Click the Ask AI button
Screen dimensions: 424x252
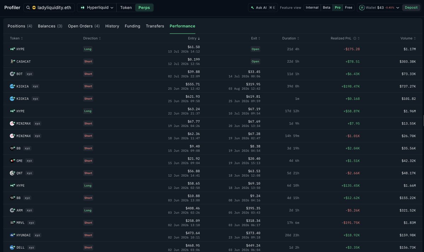(263, 7)
